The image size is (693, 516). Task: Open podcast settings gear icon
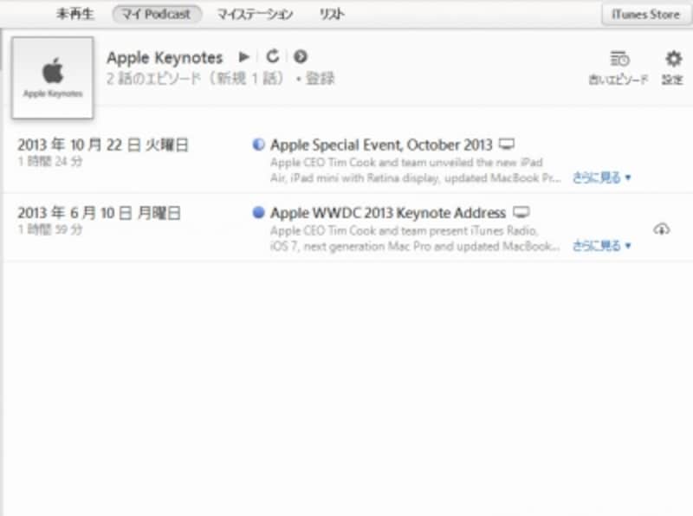pyautogui.click(x=673, y=58)
